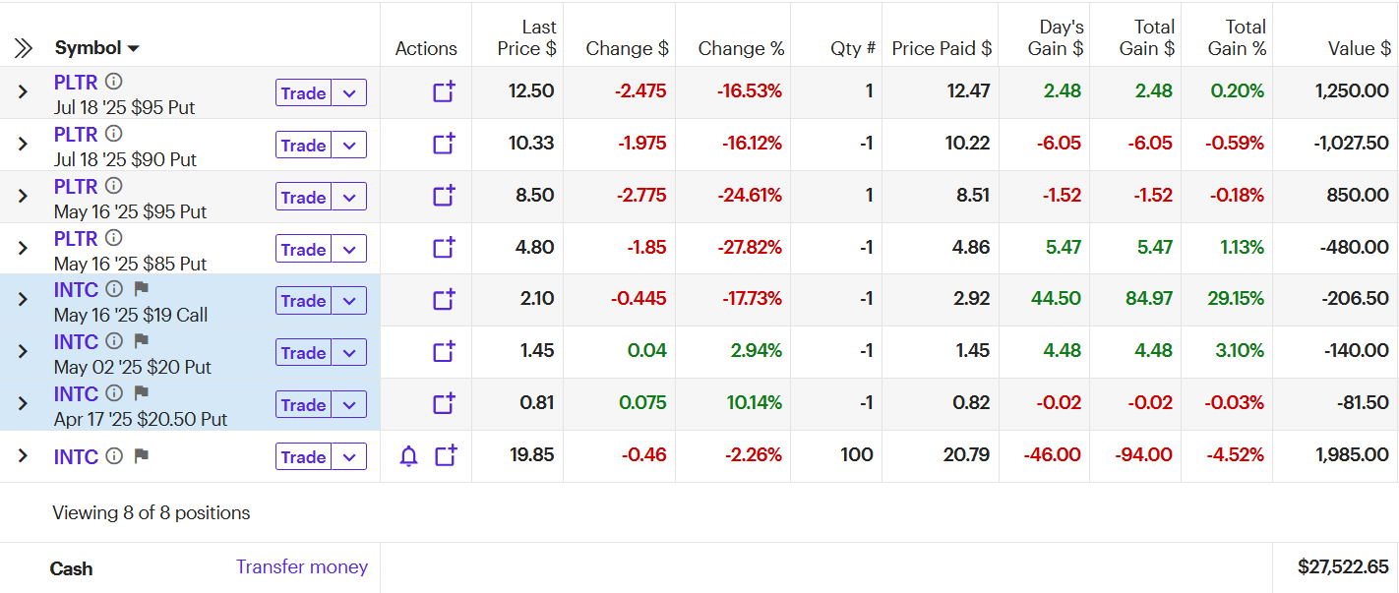The width and height of the screenshot is (1399, 593).
Task: Expand the INTC stock position row
Action: (24, 456)
